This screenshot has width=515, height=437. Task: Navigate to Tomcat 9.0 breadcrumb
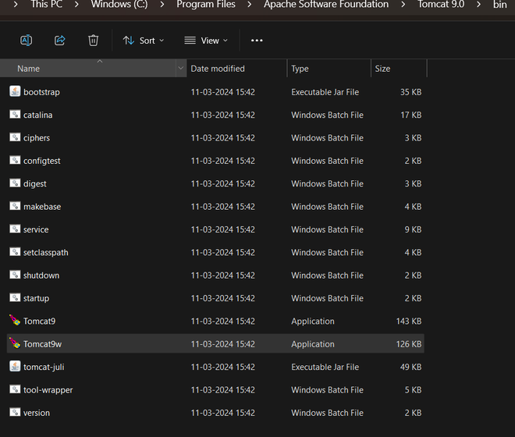[441, 4]
